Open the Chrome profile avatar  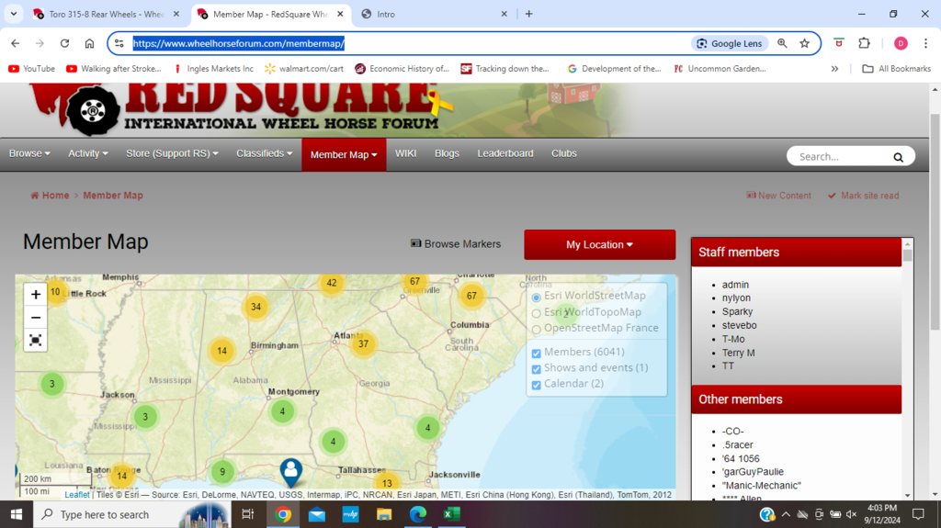coord(901,43)
